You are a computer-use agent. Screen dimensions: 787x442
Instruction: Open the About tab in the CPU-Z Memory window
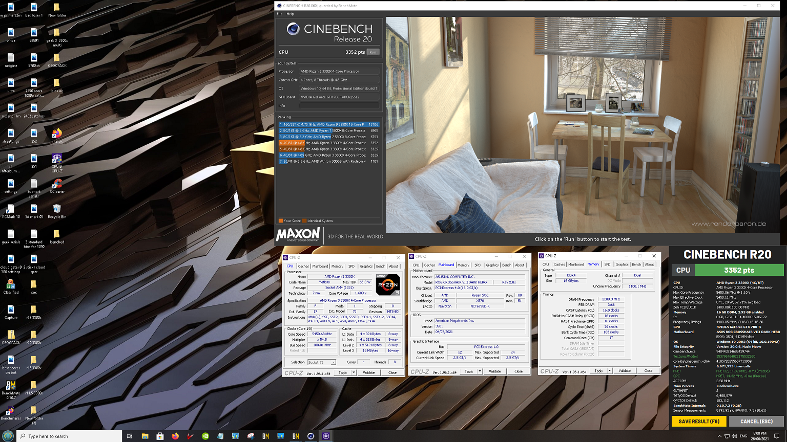pyautogui.click(x=650, y=264)
